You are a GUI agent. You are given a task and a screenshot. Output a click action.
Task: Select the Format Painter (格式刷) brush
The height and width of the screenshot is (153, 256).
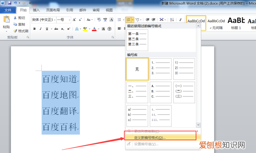pyautogui.click(x=21, y=31)
